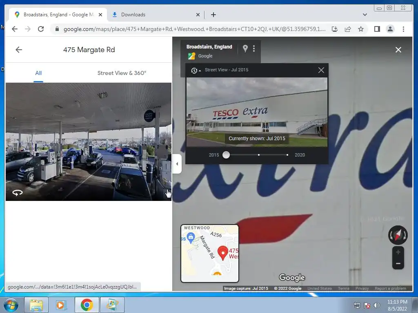Image resolution: width=418 pixels, height=313 pixels.
Task: Click the location pin icon in Street View header
Action: coord(245,48)
